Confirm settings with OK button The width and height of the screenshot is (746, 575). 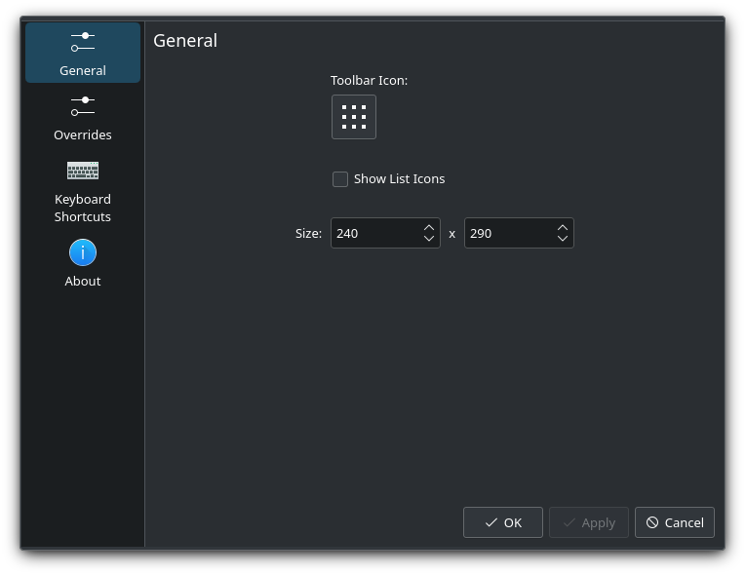coord(503,522)
